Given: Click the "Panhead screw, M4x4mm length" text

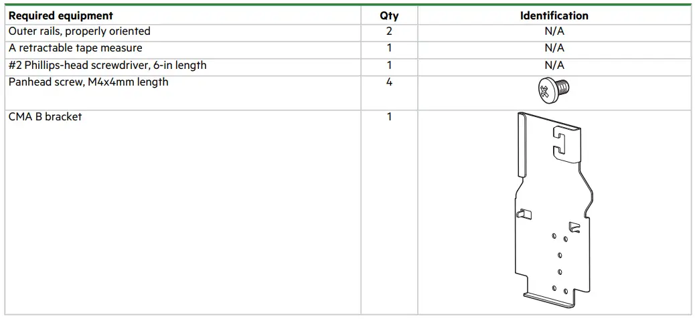Looking at the screenshot, I should [x=88, y=82].
